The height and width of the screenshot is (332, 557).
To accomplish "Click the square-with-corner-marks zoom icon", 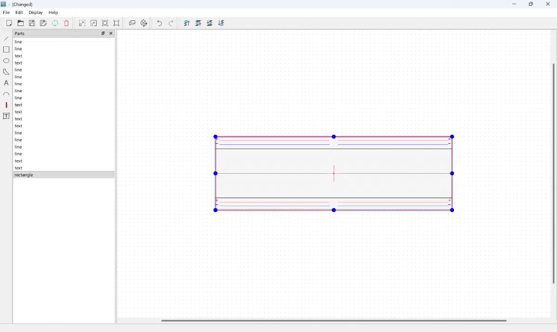I will [117, 23].
